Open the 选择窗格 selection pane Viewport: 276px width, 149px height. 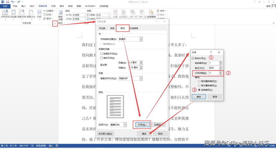click(x=151, y=14)
